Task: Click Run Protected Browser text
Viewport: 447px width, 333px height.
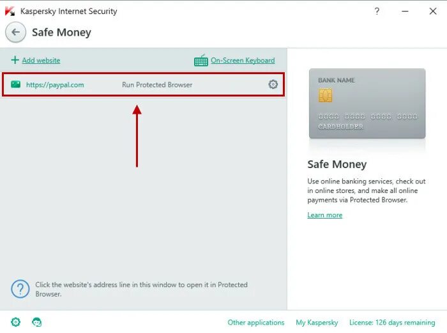Action: coord(157,85)
